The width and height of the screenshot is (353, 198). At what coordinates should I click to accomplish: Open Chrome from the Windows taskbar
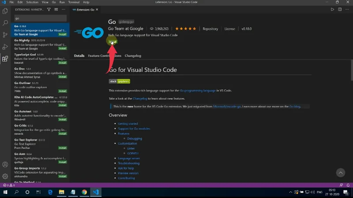pos(84,192)
